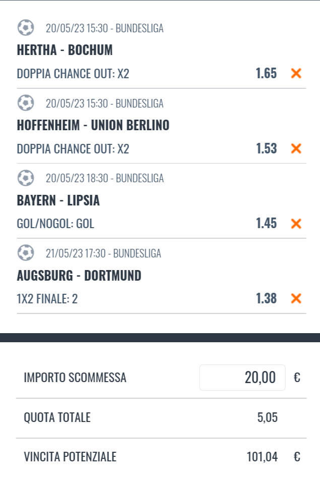This screenshot has height=477, width=320.
Task: Click the 1.45 odds for GOL
Action: coord(266,223)
